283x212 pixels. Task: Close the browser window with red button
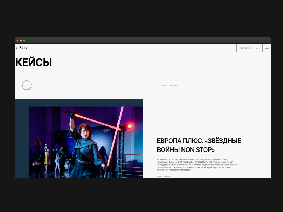click(x=17, y=41)
